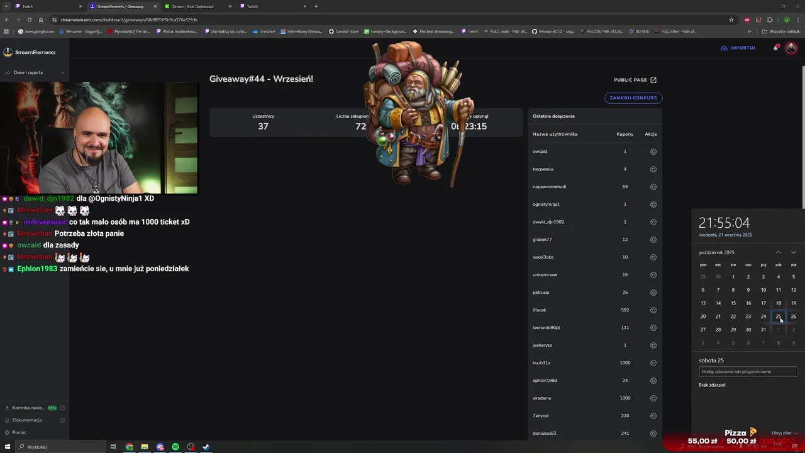This screenshot has height=453, width=805.
Task: Open action menu for unicornracer row
Action: coord(653,275)
